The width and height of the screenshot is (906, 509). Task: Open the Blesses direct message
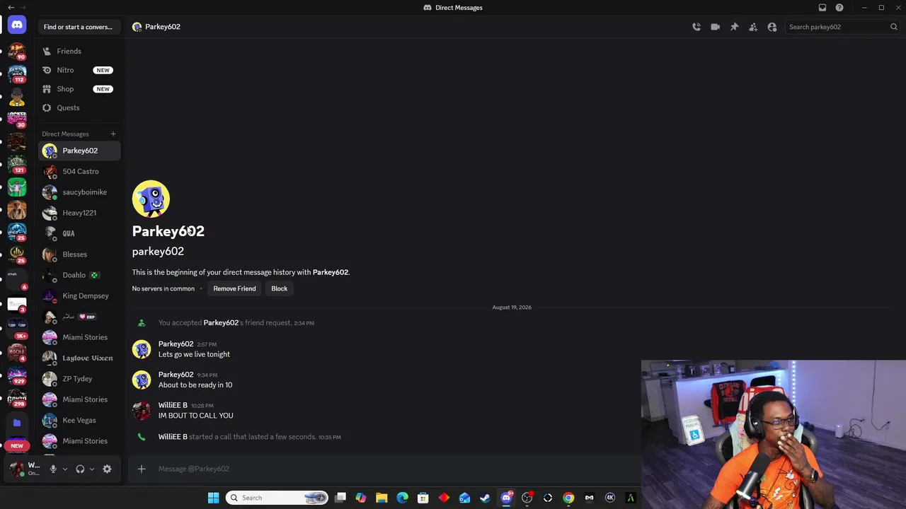point(79,255)
